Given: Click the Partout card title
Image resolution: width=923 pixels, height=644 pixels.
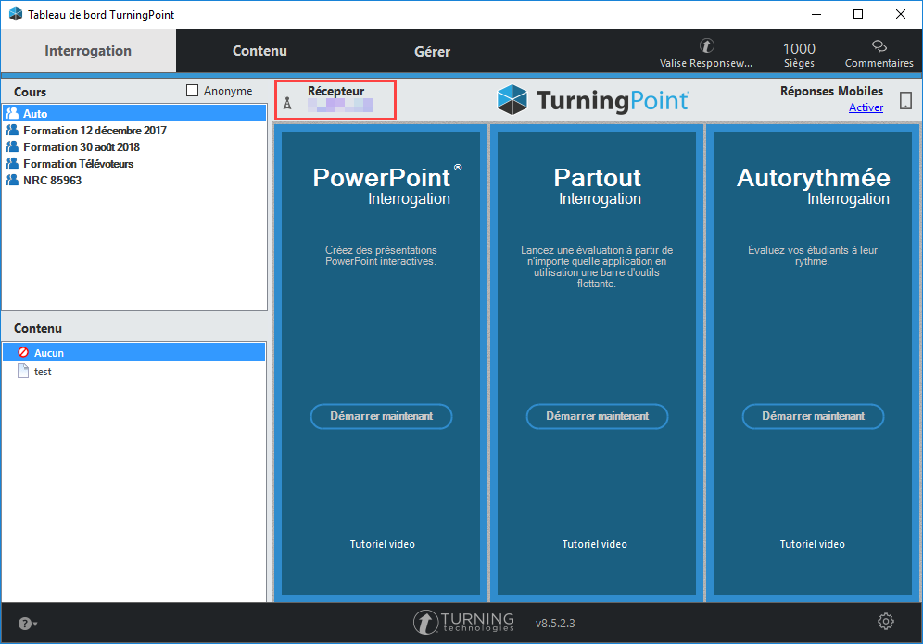Looking at the screenshot, I should tap(598, 178).
